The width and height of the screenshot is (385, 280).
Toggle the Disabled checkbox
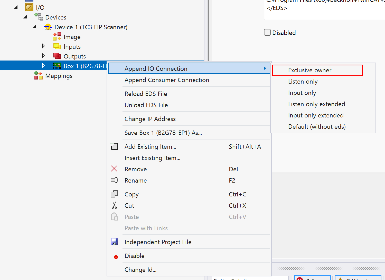pos(267,33)
